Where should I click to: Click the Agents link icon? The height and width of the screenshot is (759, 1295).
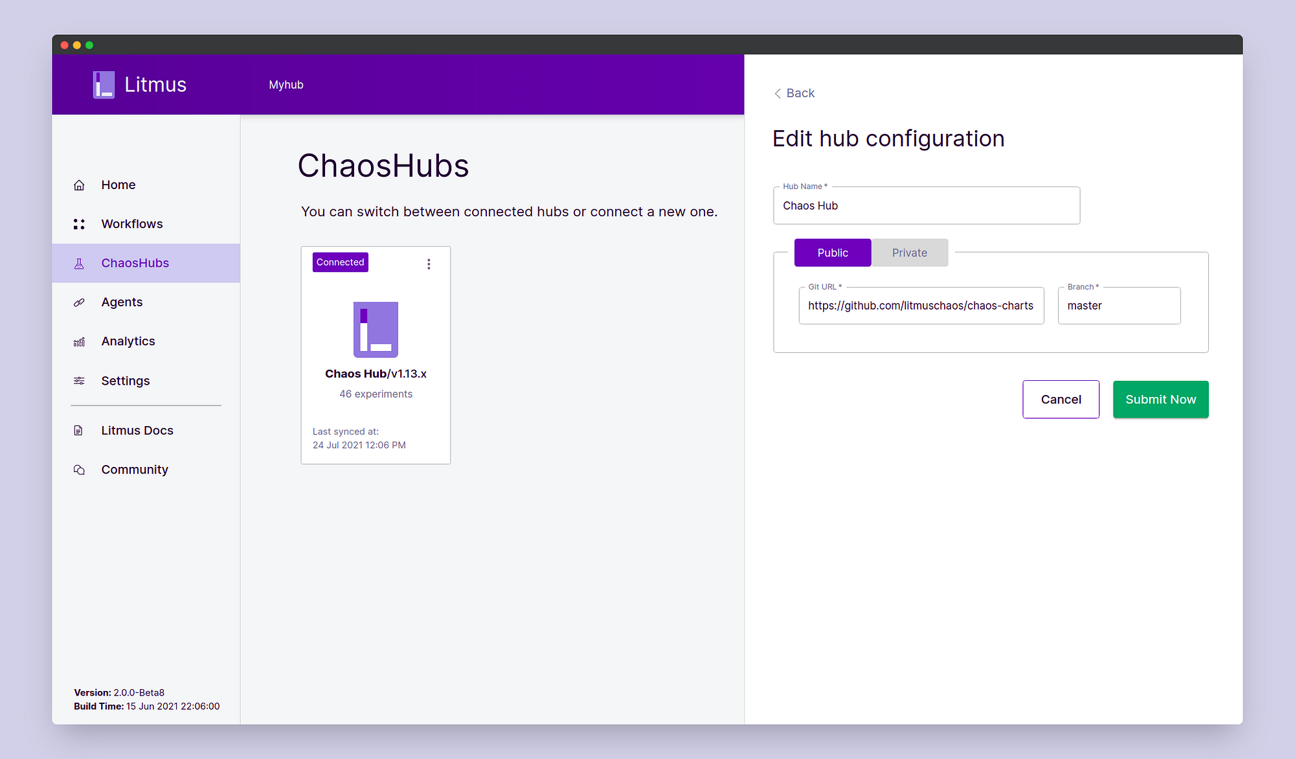pyautogui.click(x=79, y=302)
